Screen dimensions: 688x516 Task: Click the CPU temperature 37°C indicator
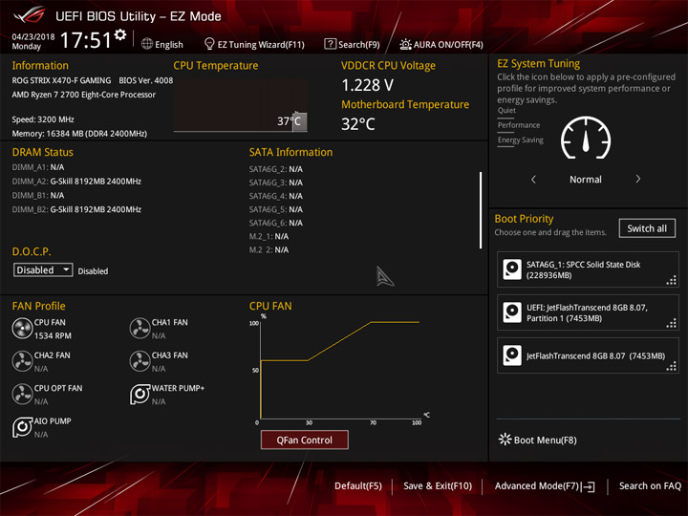pos(291,121)
